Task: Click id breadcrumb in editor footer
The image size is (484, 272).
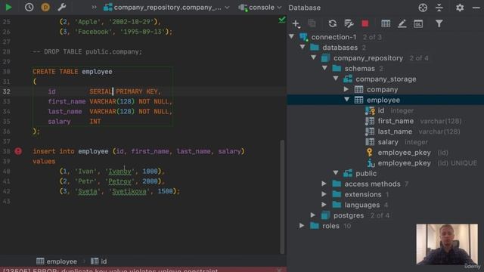Action: (x=99, y=261)
